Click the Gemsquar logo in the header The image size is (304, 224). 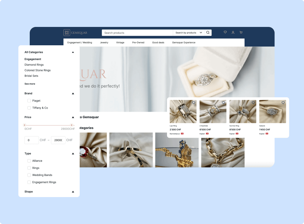click(76, 32)
